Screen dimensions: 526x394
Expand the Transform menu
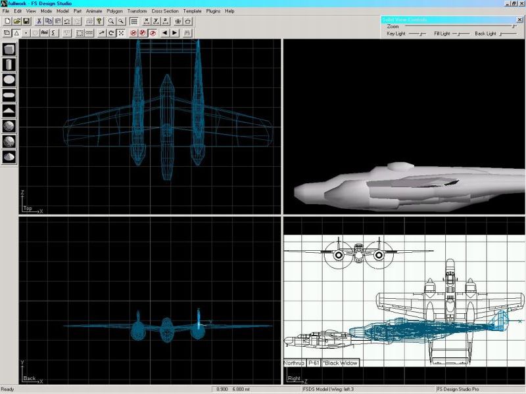pos(137,11)
